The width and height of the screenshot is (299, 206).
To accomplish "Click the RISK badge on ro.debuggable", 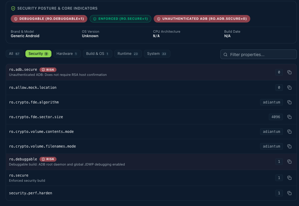I will click(48, 159).
